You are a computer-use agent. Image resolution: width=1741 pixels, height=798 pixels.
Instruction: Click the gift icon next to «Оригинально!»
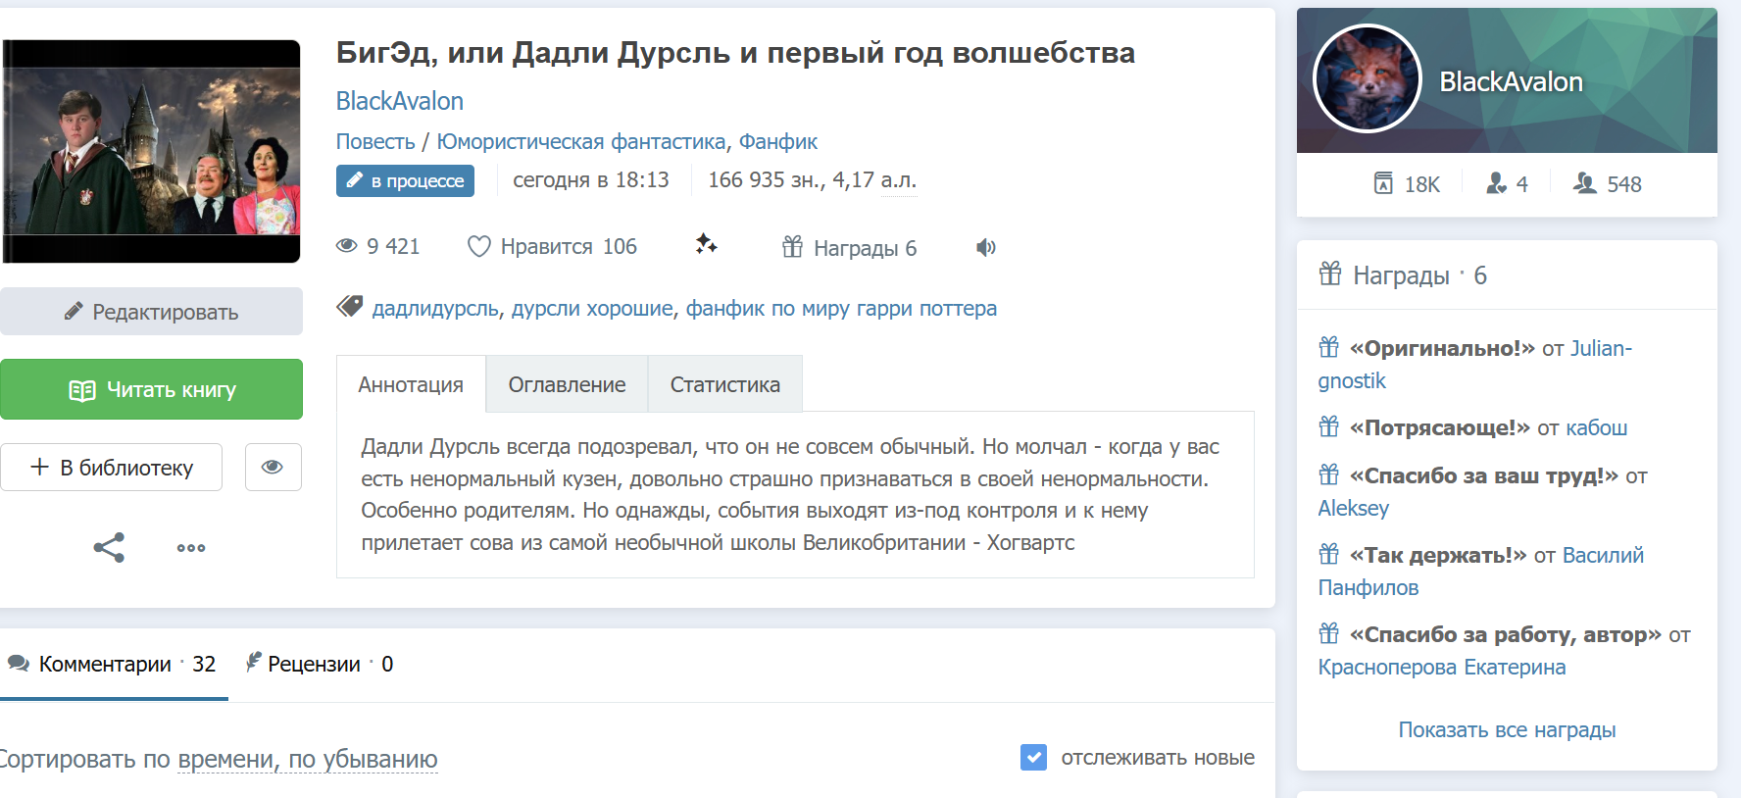(x=1329, y=347)
